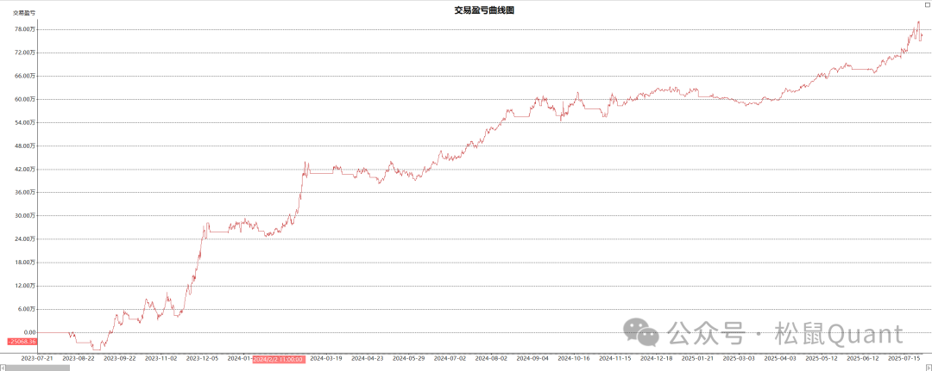Screen dimensions: 932x371
Task: Click the 2025-01-21 x-axis date
Action: 698,358
